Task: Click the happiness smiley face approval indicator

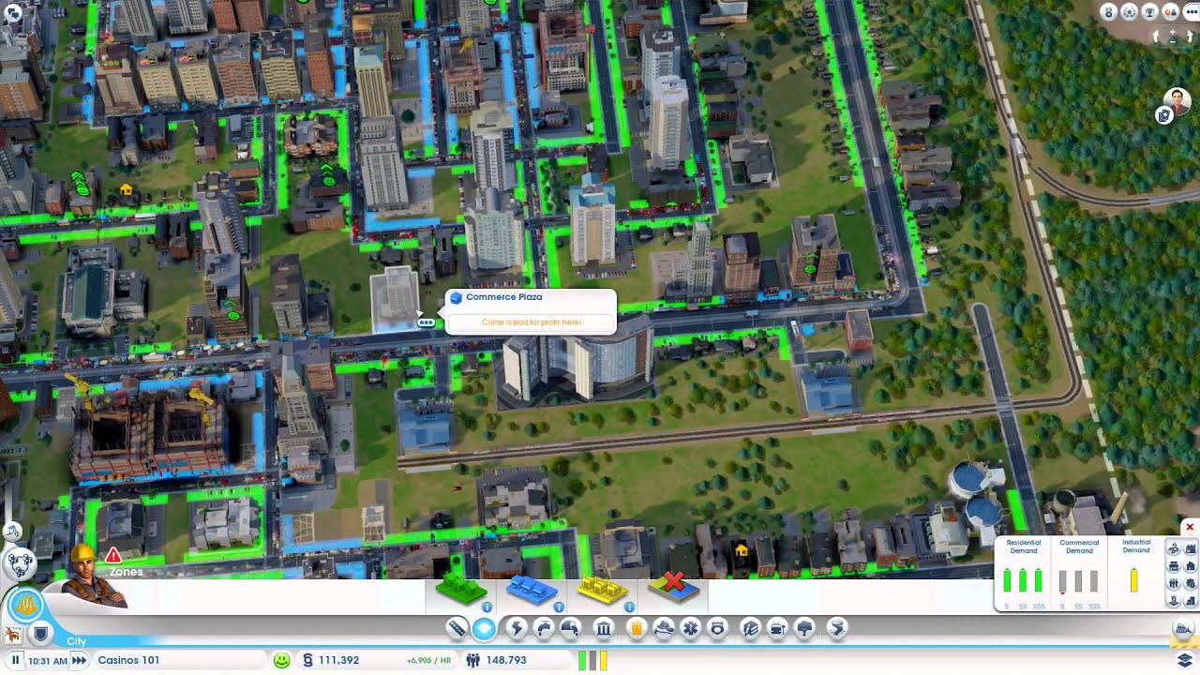Action: [x=281, y=660]
